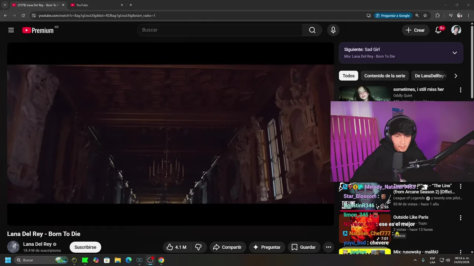The width and height of the screenshot is (474, 266).
Task: Open new browser tab with plus
Action: point(131,5)
